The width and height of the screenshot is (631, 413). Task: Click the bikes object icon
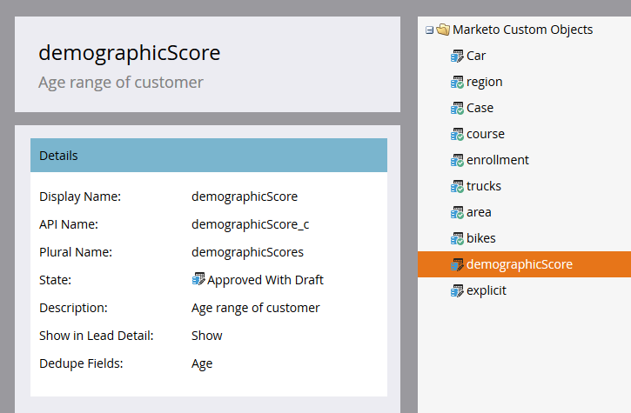pyautogui.click(x=457, y=238)
